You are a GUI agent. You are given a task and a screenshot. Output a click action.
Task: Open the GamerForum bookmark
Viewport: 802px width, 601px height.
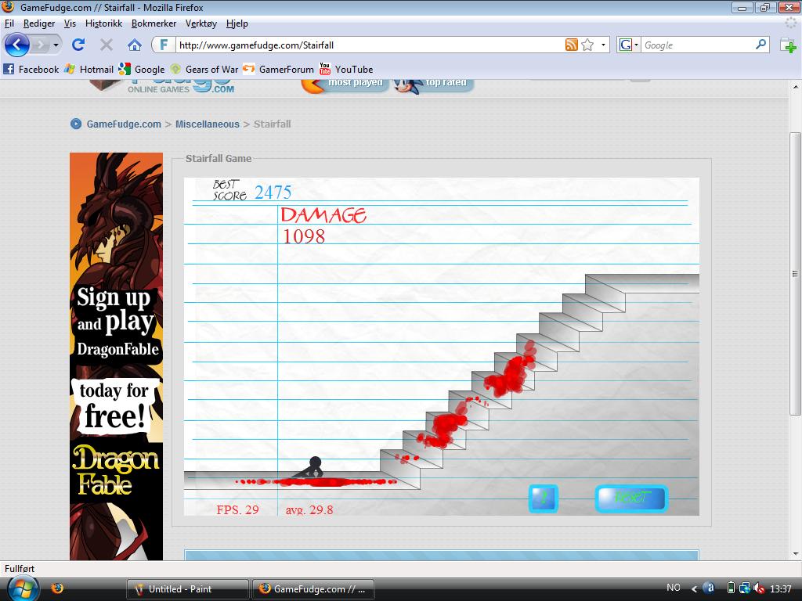[x=279, y=69]
